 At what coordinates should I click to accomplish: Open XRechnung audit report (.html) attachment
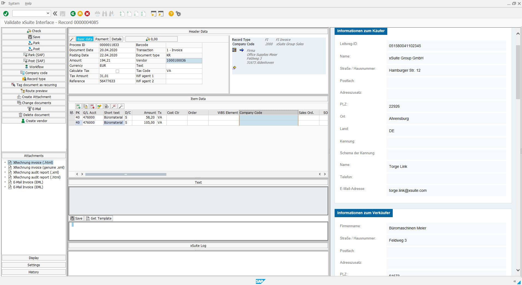(x=37, y=177)
